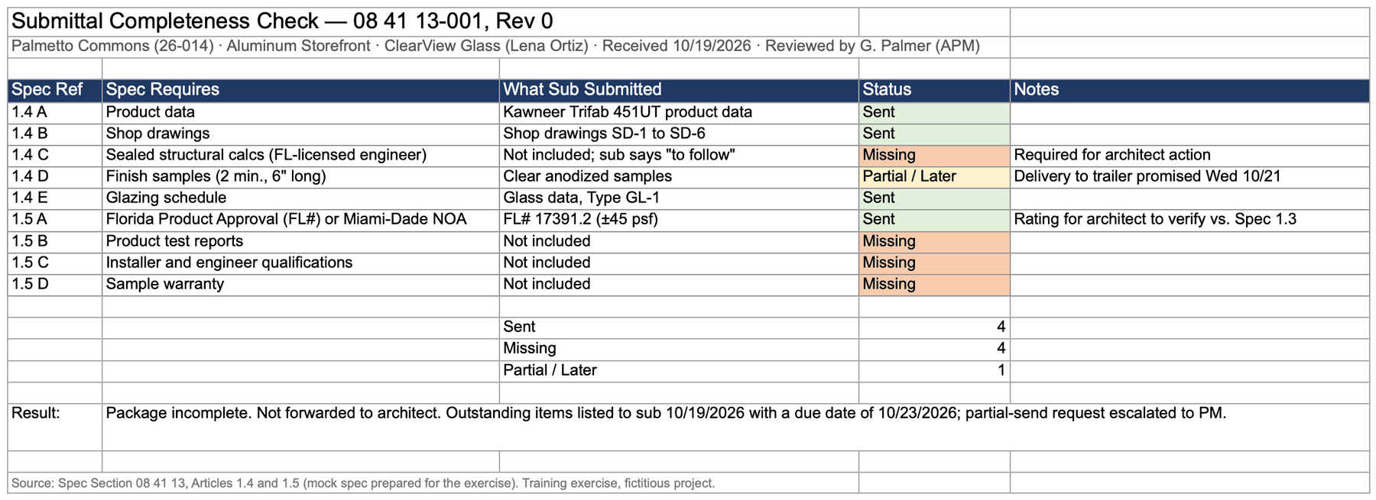The image size is (1376, 500).
Task: Click the 'Result:' label cell
Action: click(55, 427)
